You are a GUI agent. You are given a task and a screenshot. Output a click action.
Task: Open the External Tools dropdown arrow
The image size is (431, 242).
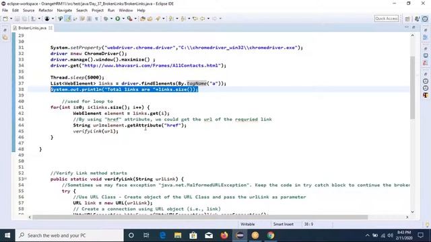coord(135,19)
